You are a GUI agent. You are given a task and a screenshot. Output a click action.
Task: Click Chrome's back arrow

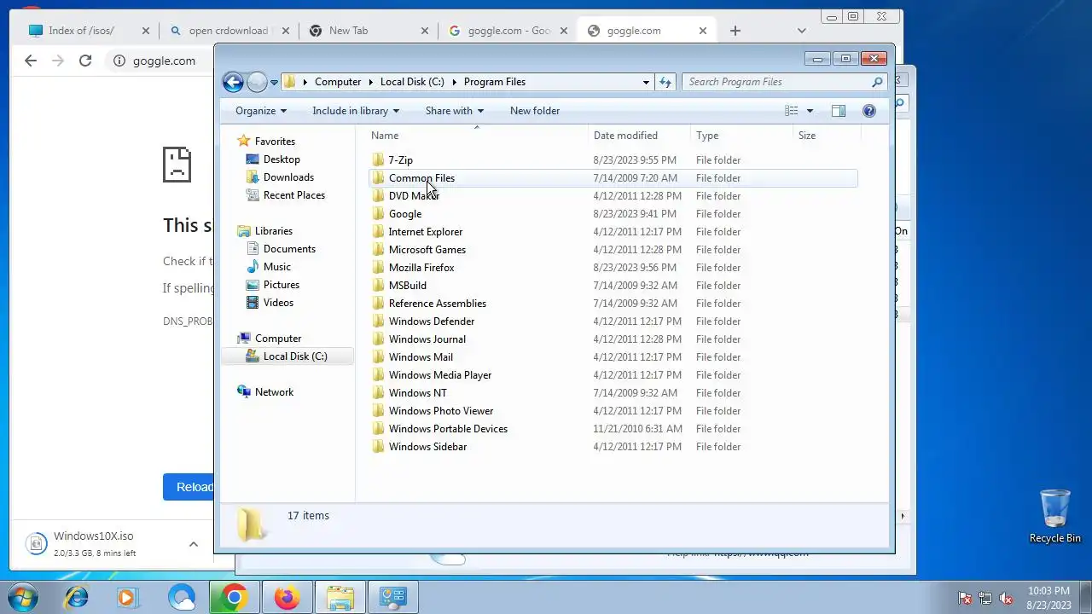click(x=31, y=61)
